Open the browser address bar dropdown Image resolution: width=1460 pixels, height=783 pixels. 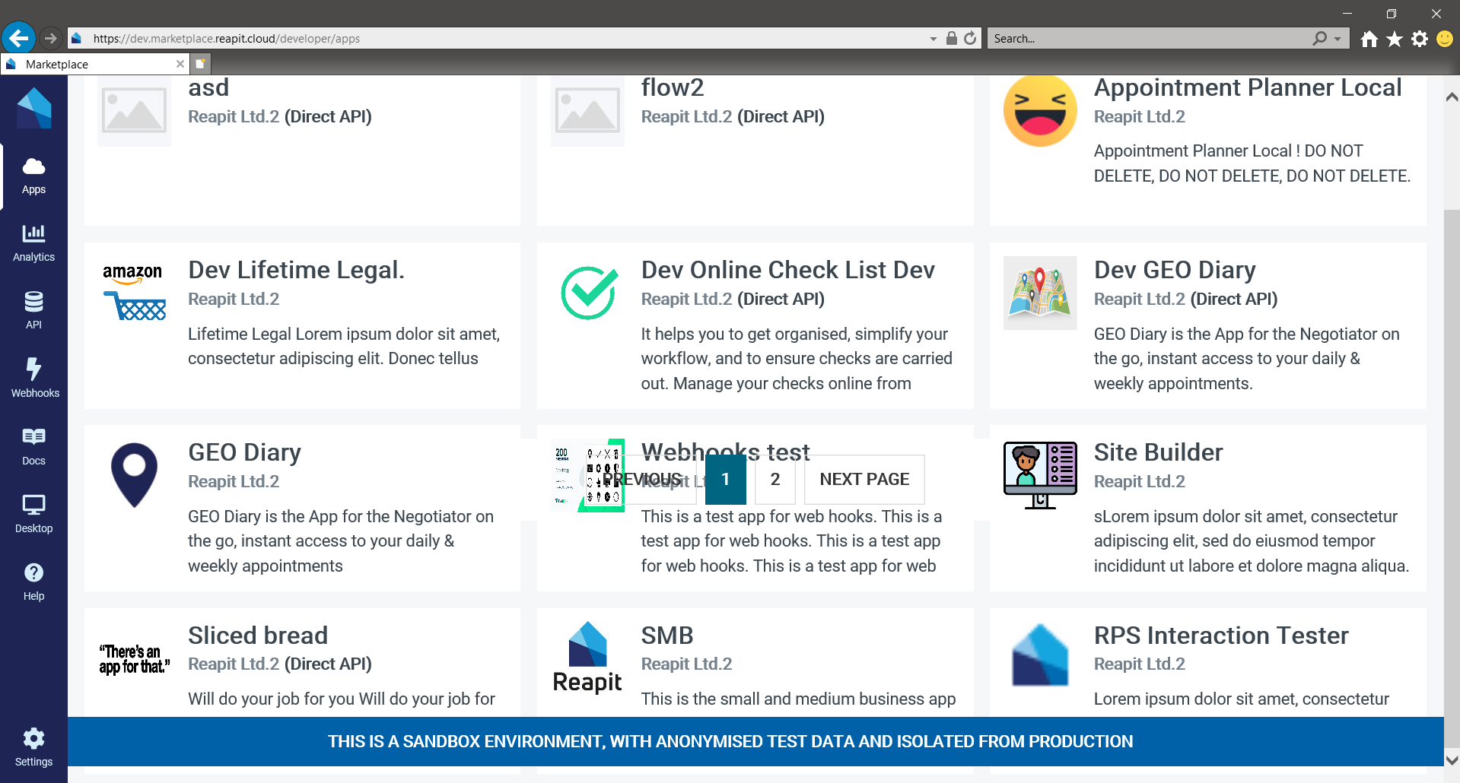(932, 38)
